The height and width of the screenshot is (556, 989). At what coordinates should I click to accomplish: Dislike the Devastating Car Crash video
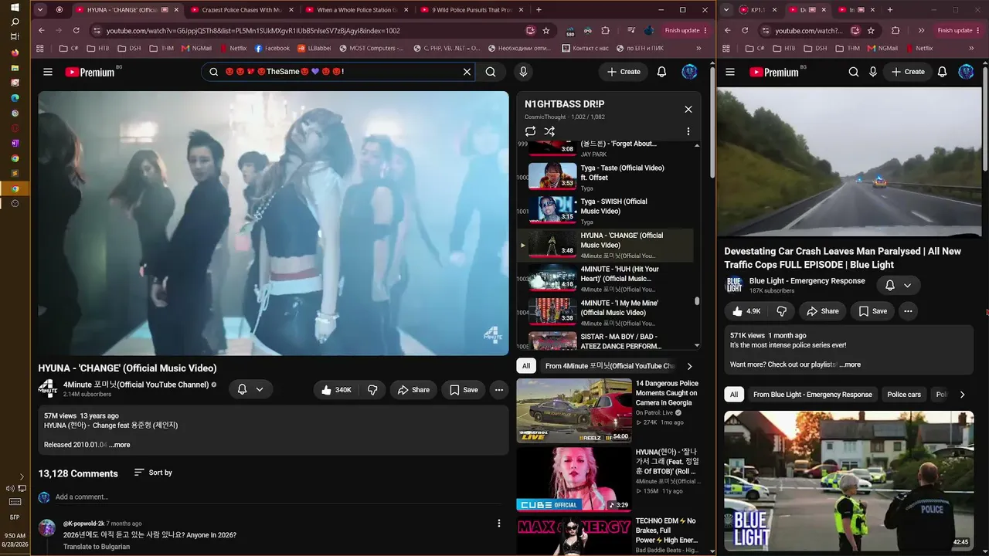pos(782,311)
